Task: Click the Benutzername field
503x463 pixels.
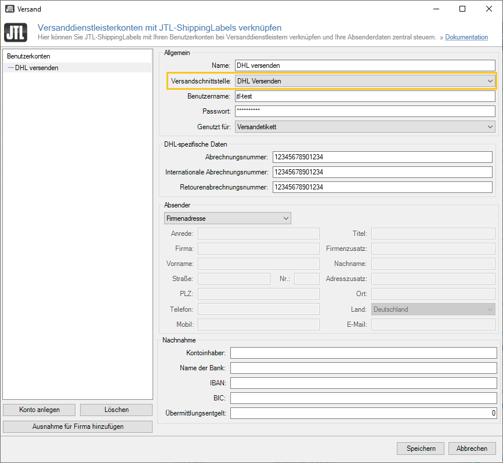Action: click(x=365, y=96)
